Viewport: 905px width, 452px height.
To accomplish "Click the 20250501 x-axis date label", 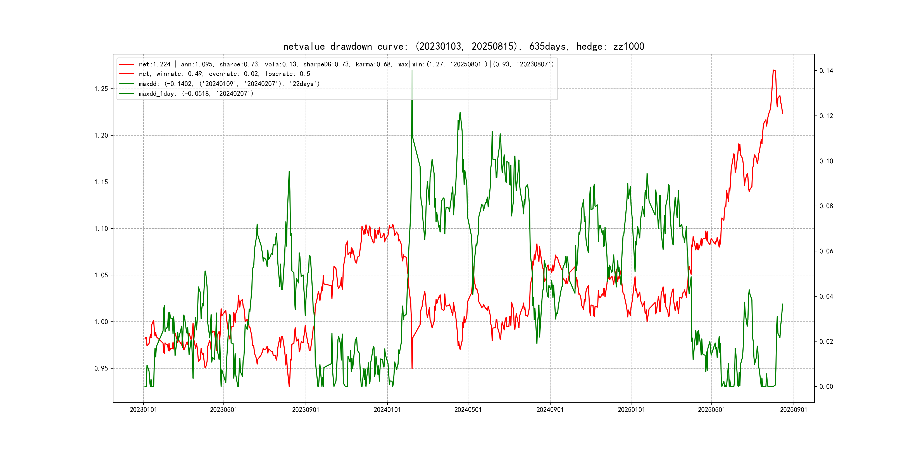I will pos(711,410).
